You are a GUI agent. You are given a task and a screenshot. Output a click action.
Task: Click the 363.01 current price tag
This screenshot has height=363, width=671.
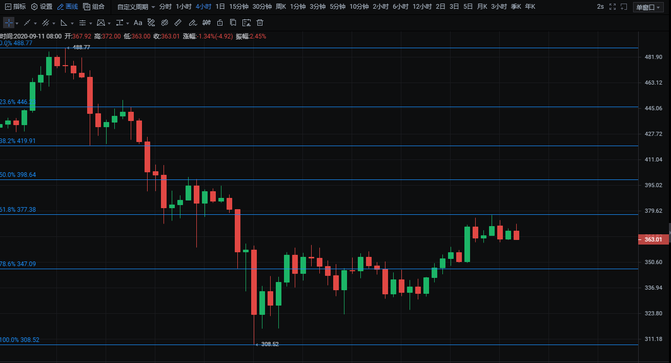(653, 239)
